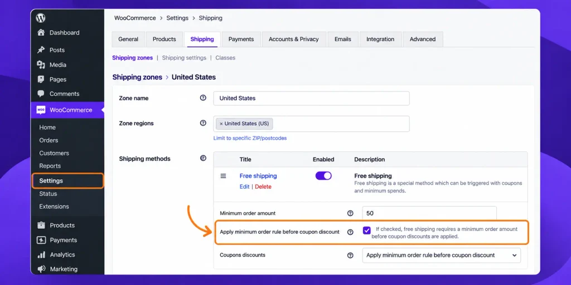Click the Marketing megaphone icon
Viewport: 571px width, 285px height.
pyautogui.click(x=41, y=269)
